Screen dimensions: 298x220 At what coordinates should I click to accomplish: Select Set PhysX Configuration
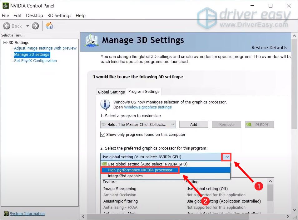pyautogui.click(x=35, y=61)
